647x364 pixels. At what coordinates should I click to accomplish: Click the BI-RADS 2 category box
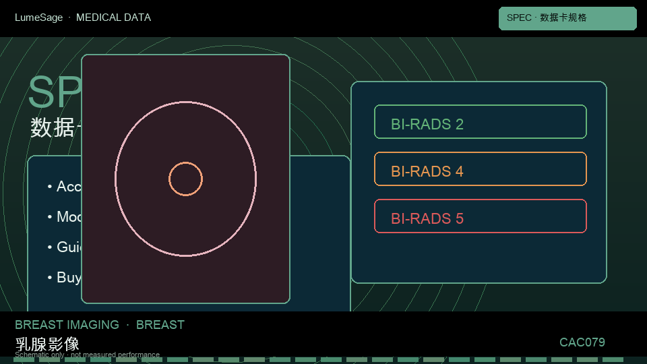[481, 122]
